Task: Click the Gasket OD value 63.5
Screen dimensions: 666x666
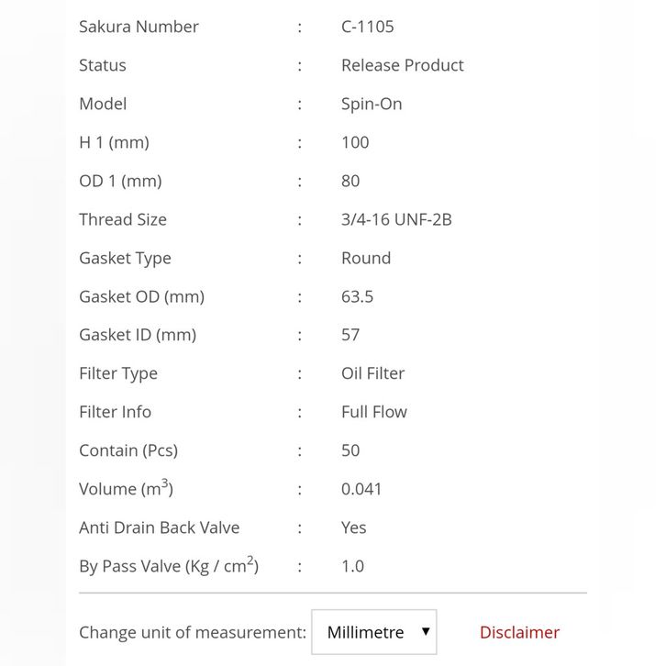Action: [x=357, y=296]
